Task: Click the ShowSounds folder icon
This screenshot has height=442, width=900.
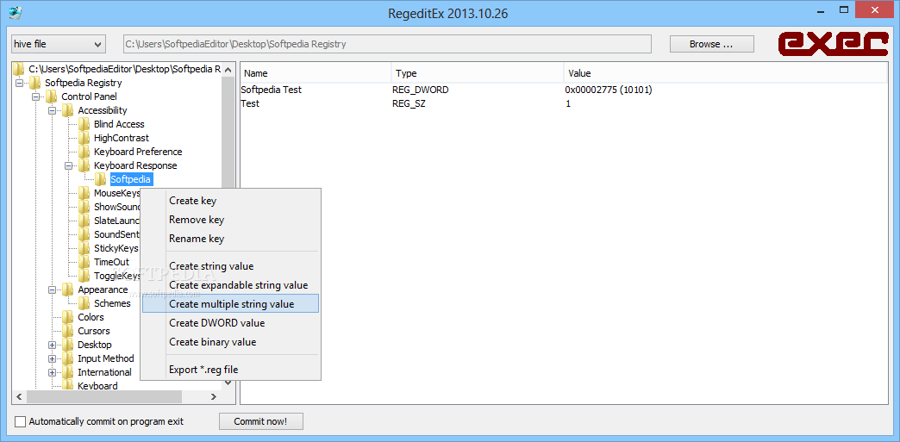Action: [84, 207]
